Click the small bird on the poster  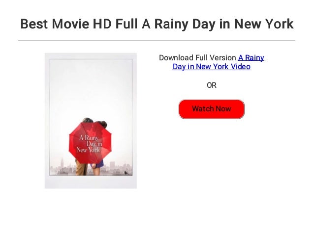pos(126,173)
